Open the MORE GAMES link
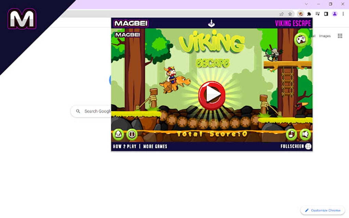 coord(155,147)
